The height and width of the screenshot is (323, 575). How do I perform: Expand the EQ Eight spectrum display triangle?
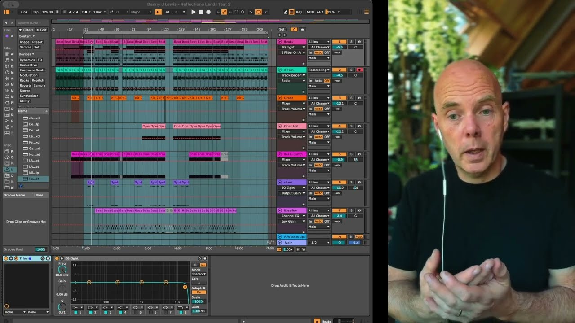[62, 258]
